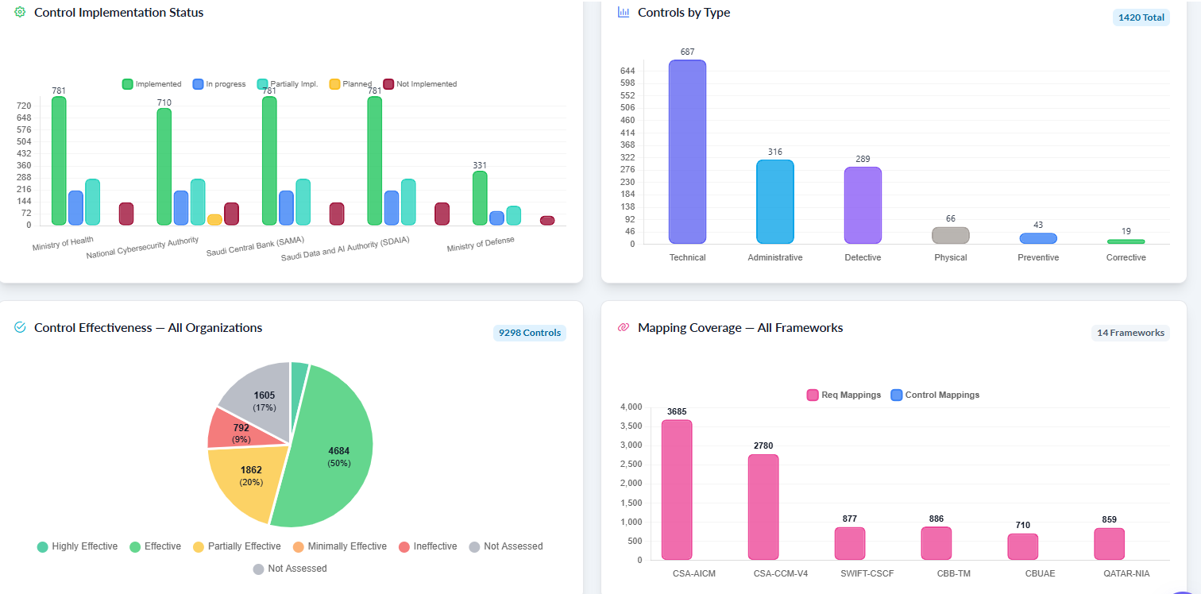Toggle the Highly Effective legend entry
Screen dimensions: 1201x594
[77, 546]
